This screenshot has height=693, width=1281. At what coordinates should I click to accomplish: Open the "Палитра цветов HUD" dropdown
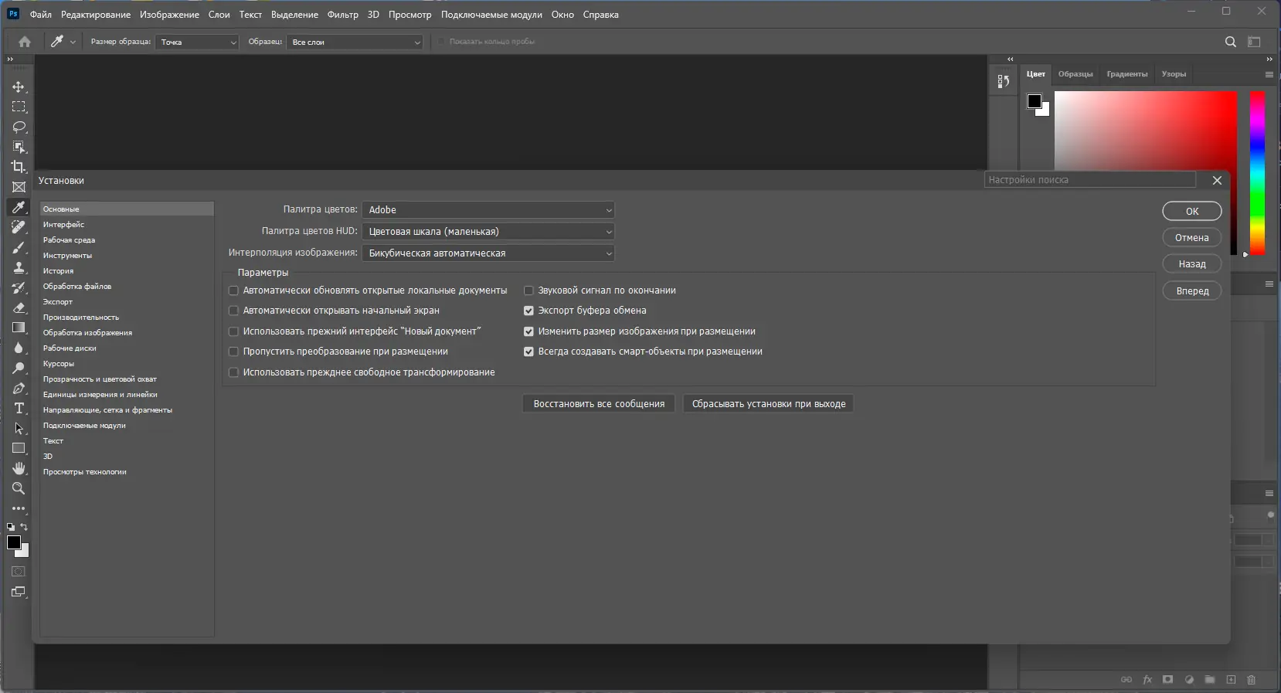pyautogui.click(x=488, y=232)
